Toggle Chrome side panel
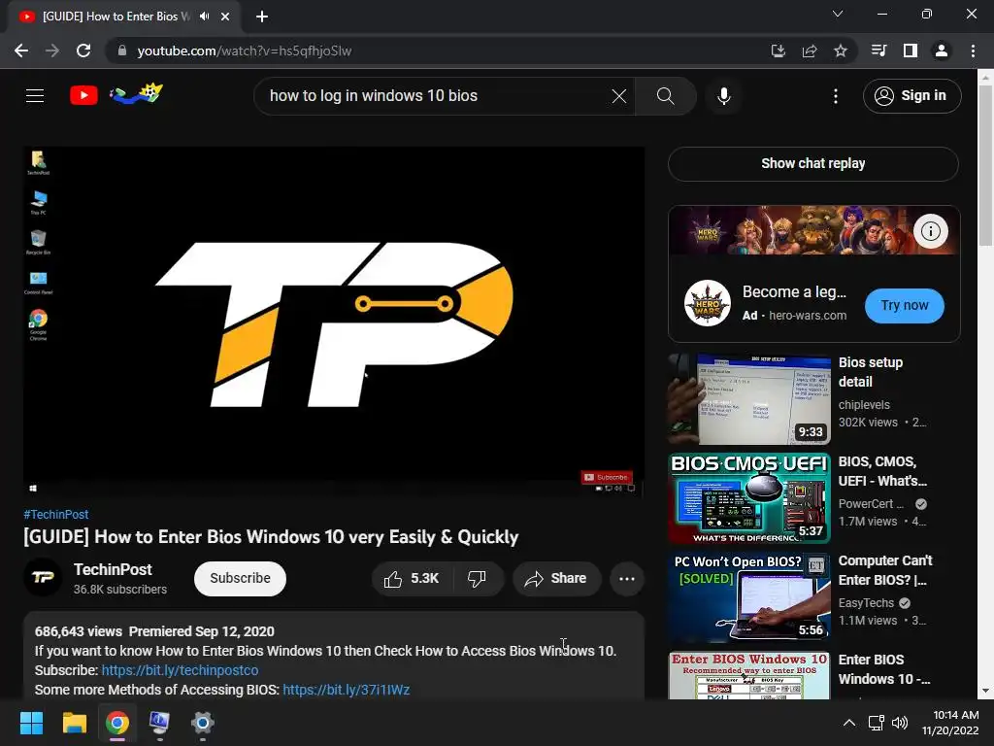The height and width of the screenshot is (746, 994). [910, 51]
